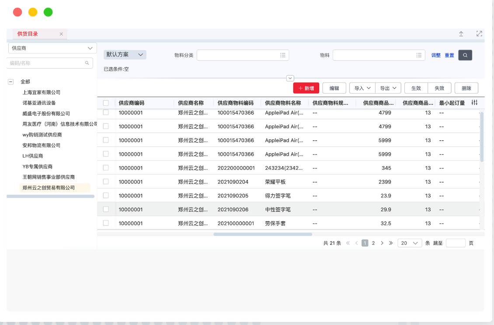Open the 导入 dropdown menu
This screenshot has height=325, width=494.
pyautogui.click(x=362, y=88)
